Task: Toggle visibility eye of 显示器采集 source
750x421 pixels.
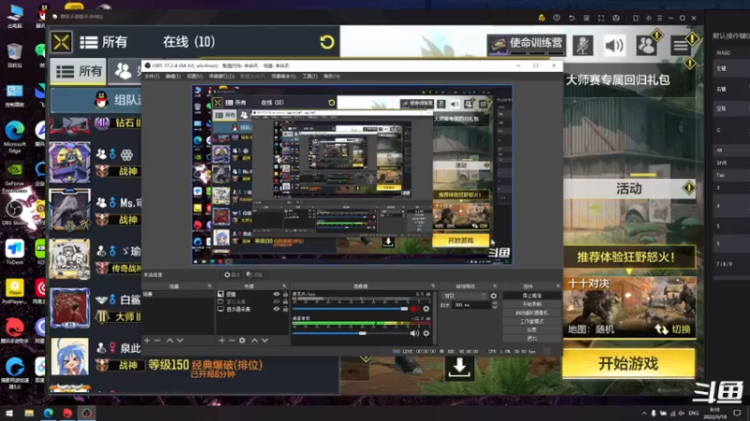Action: (x=277, y=309)
